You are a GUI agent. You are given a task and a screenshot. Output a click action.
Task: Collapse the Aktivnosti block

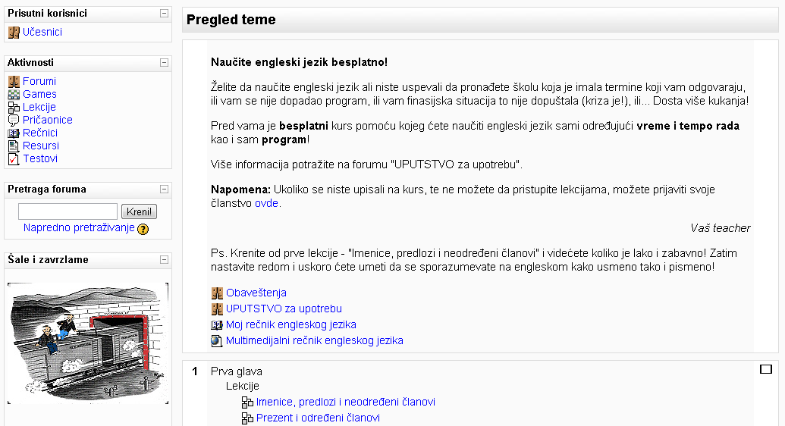click(x=164, y=63)
